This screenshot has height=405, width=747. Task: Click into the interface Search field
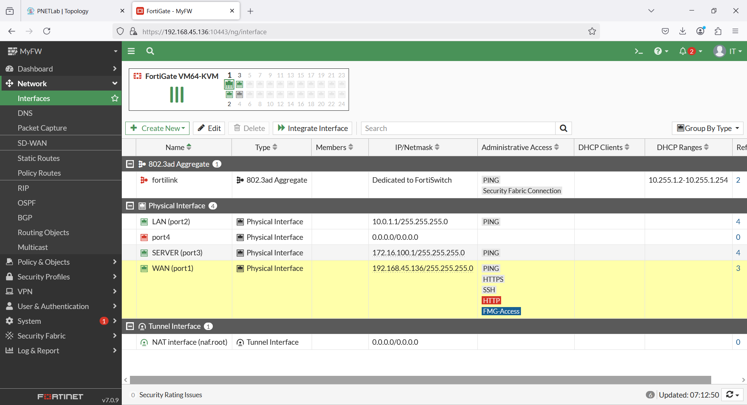[x=458, y=128]
